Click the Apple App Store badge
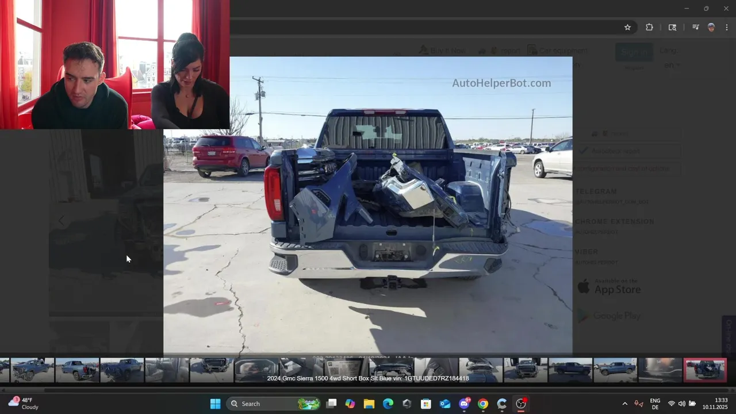Image resolution: width=736 pixels, height=414 pixels. coord(609,286)
